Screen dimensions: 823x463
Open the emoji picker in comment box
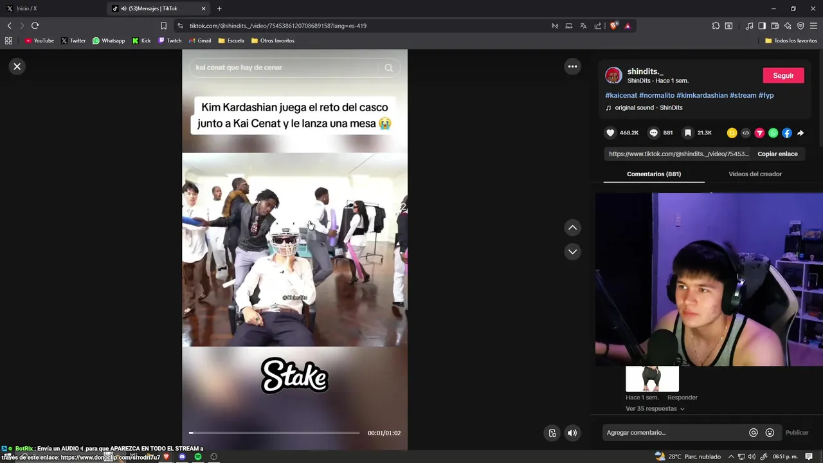coord(770,433)
